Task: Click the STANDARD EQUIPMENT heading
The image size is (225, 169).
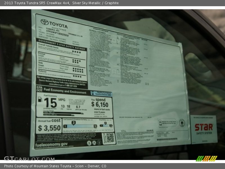Action: (101, 30)
